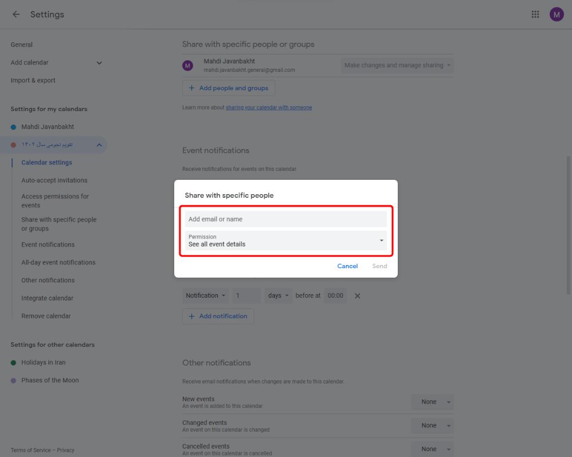Open the sharing your calendar with someone link
Image resolution: width=572 pixels, height=457 pixels.
(x=269, y=107)
